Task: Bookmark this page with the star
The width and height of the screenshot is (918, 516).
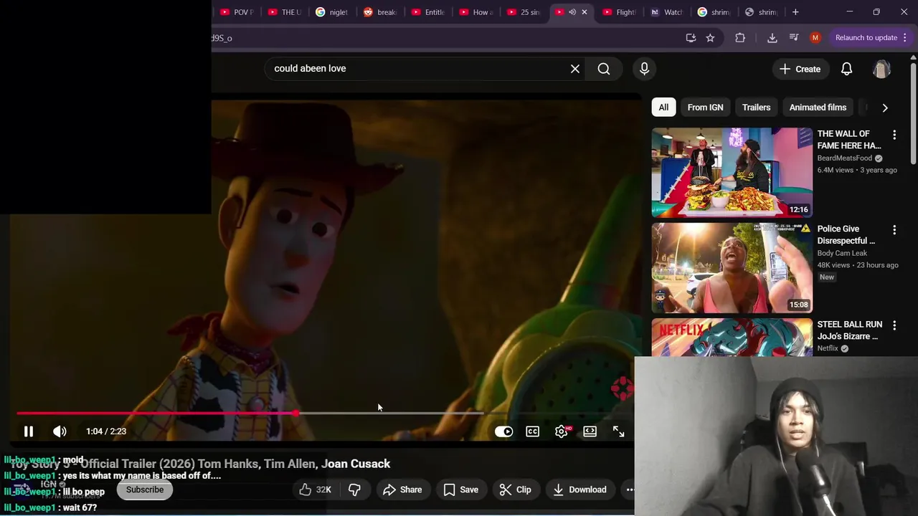Action: 710,38
